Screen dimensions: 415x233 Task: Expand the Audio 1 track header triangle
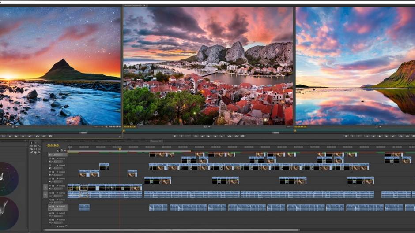click(57, 193)
